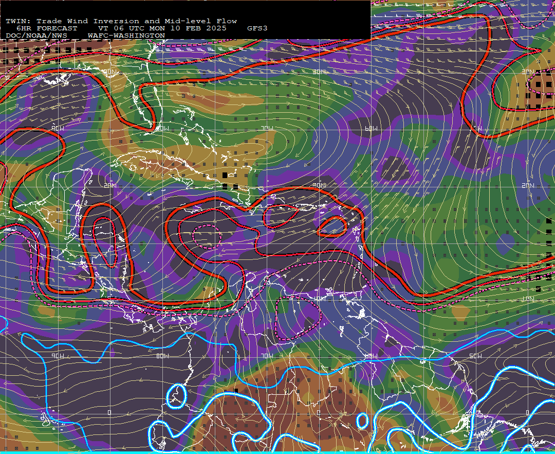This screenshot has width=555, height=454.
Task: Click the "90W" label in the Gulf of Mexico
Action: click(x=58, y=128)
